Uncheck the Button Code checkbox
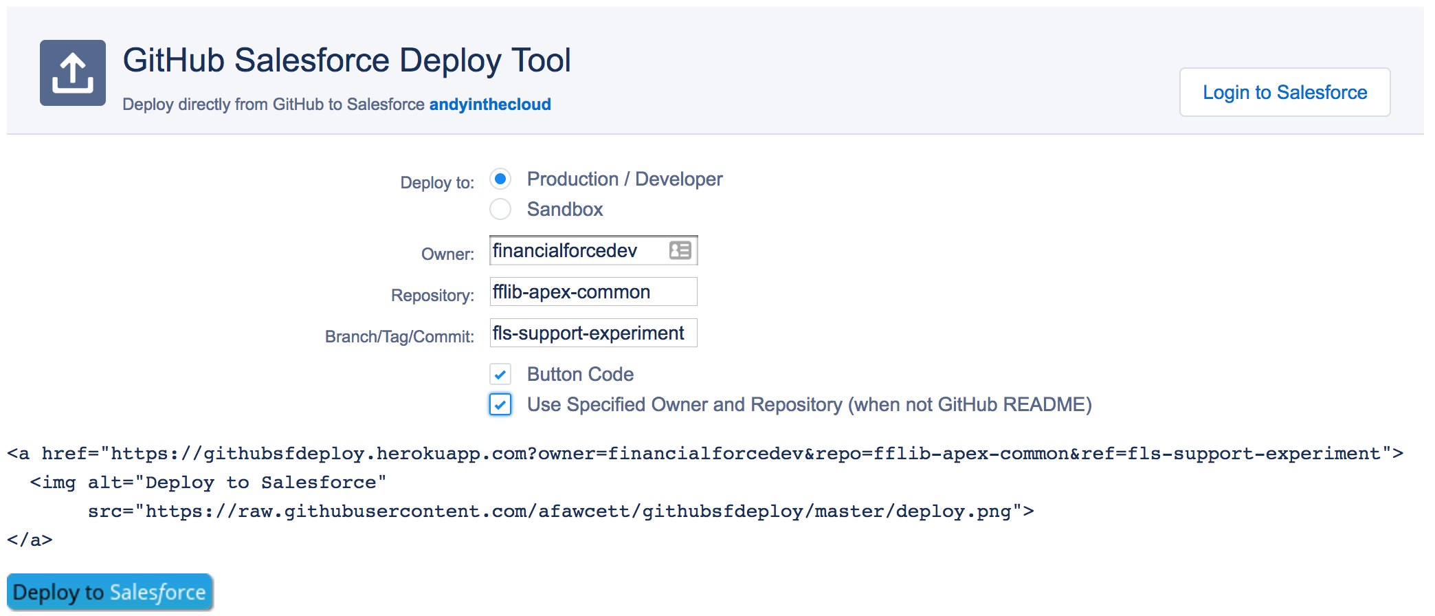This screenshot has width=1435, height=616. coord(500,375)
